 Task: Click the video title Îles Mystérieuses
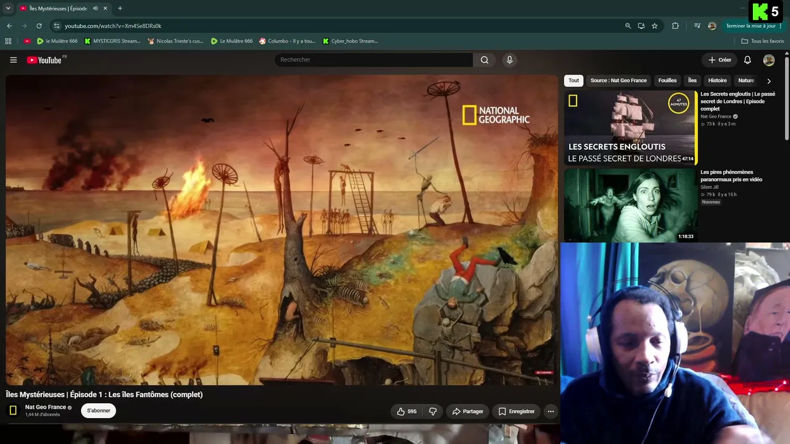[104, 395]
